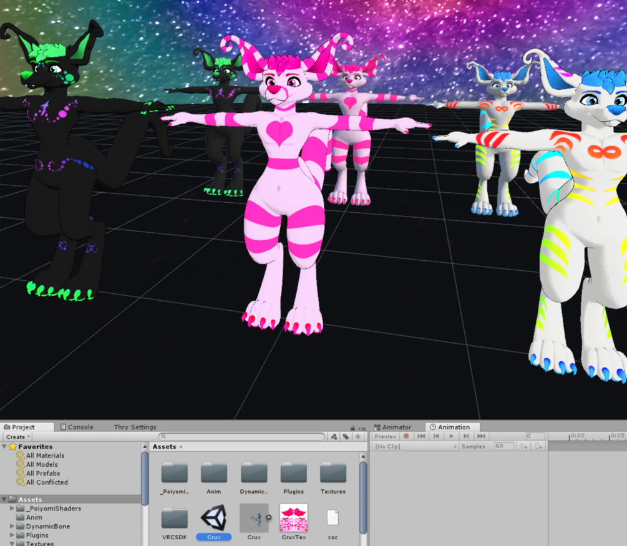Jump to the next keyframe
Viewport: 627px width, 546px height.
tap(466, 436)
